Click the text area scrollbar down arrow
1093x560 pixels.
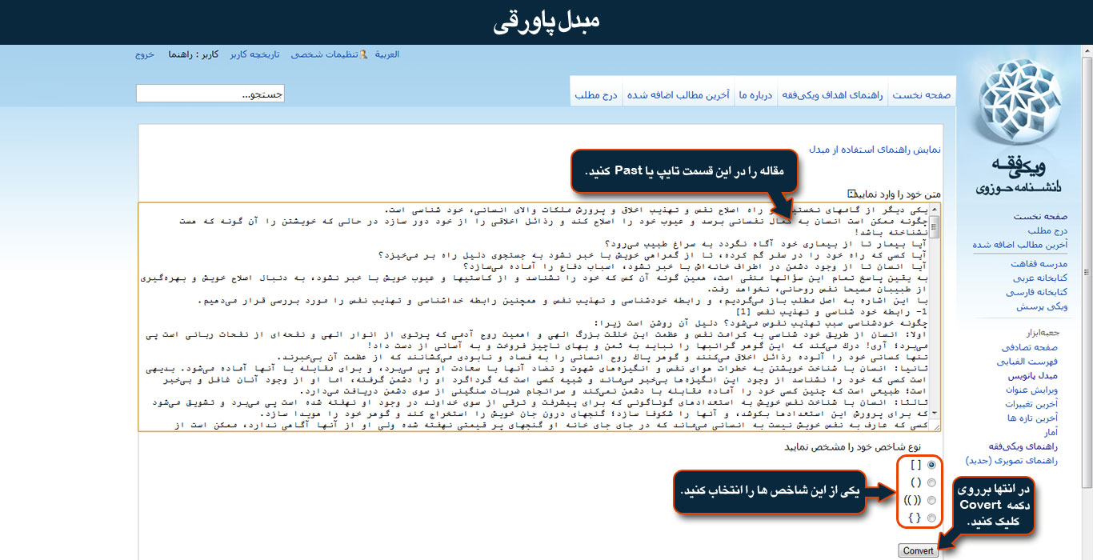coord(935,425)
